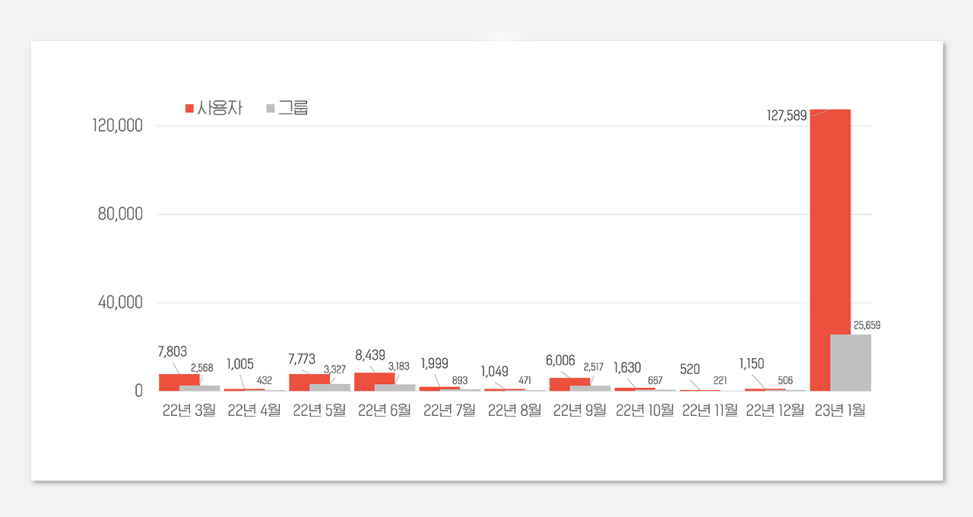Screen dimensions: 973x517
Task: Select the 127,589 data label
Action: 787,116
